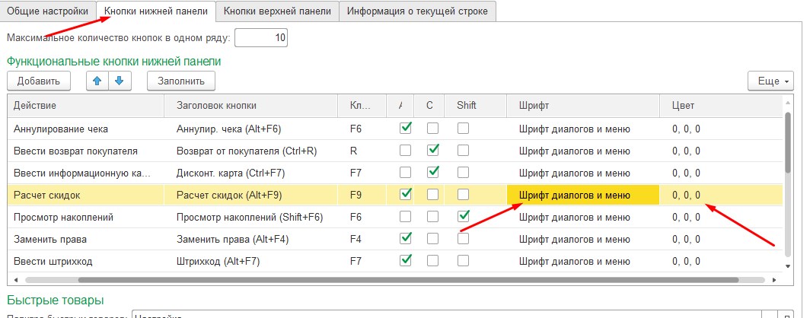
Task: Select the color value in Расчет скидок row
Action: click(687, 196)
